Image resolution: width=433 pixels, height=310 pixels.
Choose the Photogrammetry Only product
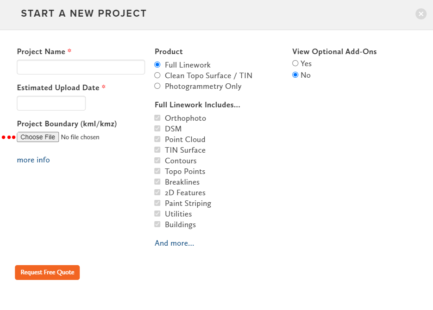157,86
